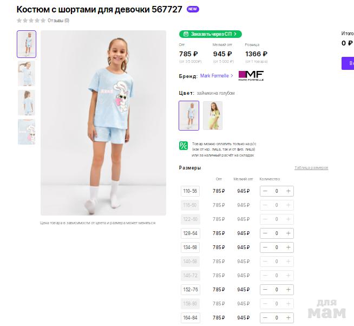
Task: Click the green payment account icon
Action: coord(183,146)
